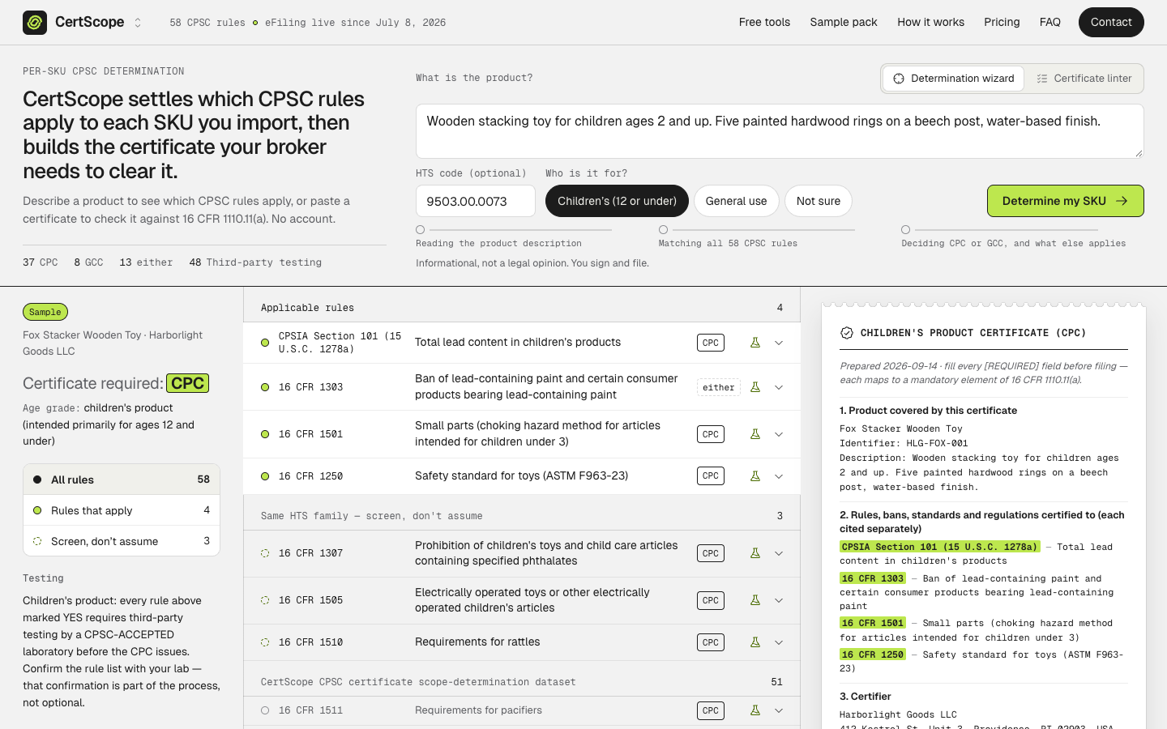This screenshot has height=729, width=1167.
Task: Click highlighted CPSIA Section 101 in the certificate
Action: pos(939,547)
